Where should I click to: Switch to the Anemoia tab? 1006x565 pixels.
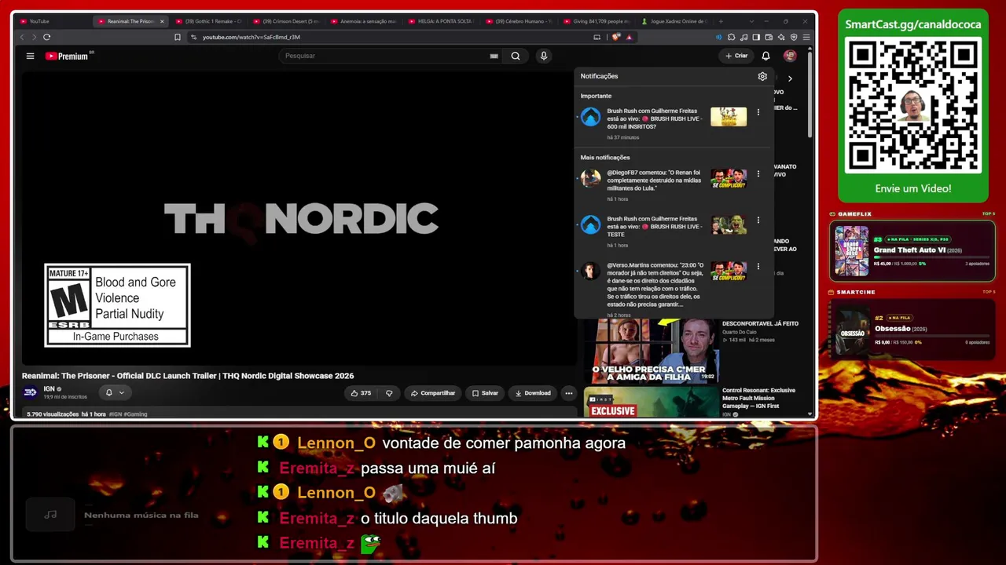tap(363, 21)
